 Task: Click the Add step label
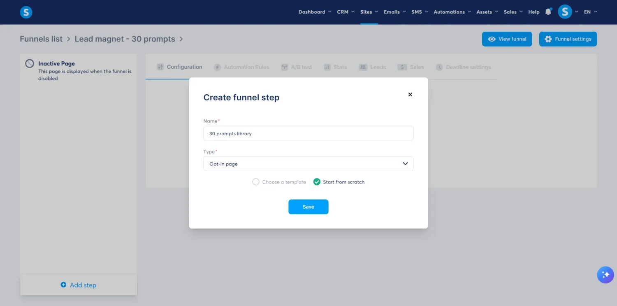[83, 285]
